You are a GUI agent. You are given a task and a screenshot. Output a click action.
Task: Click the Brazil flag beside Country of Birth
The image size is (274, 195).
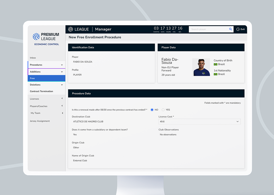click(216, 64)
